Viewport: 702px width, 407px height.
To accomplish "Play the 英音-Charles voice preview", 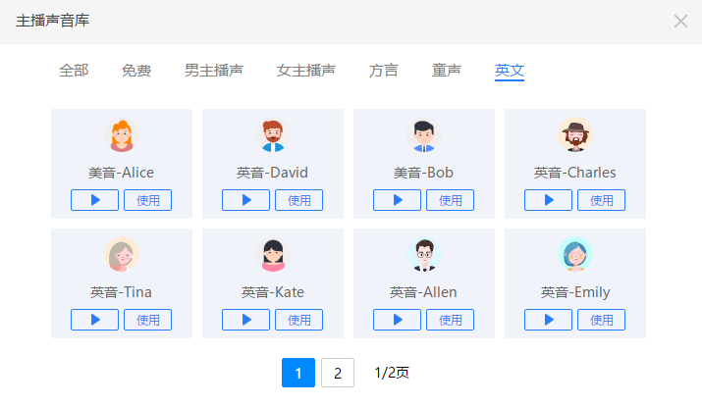I will click(549, 200).
